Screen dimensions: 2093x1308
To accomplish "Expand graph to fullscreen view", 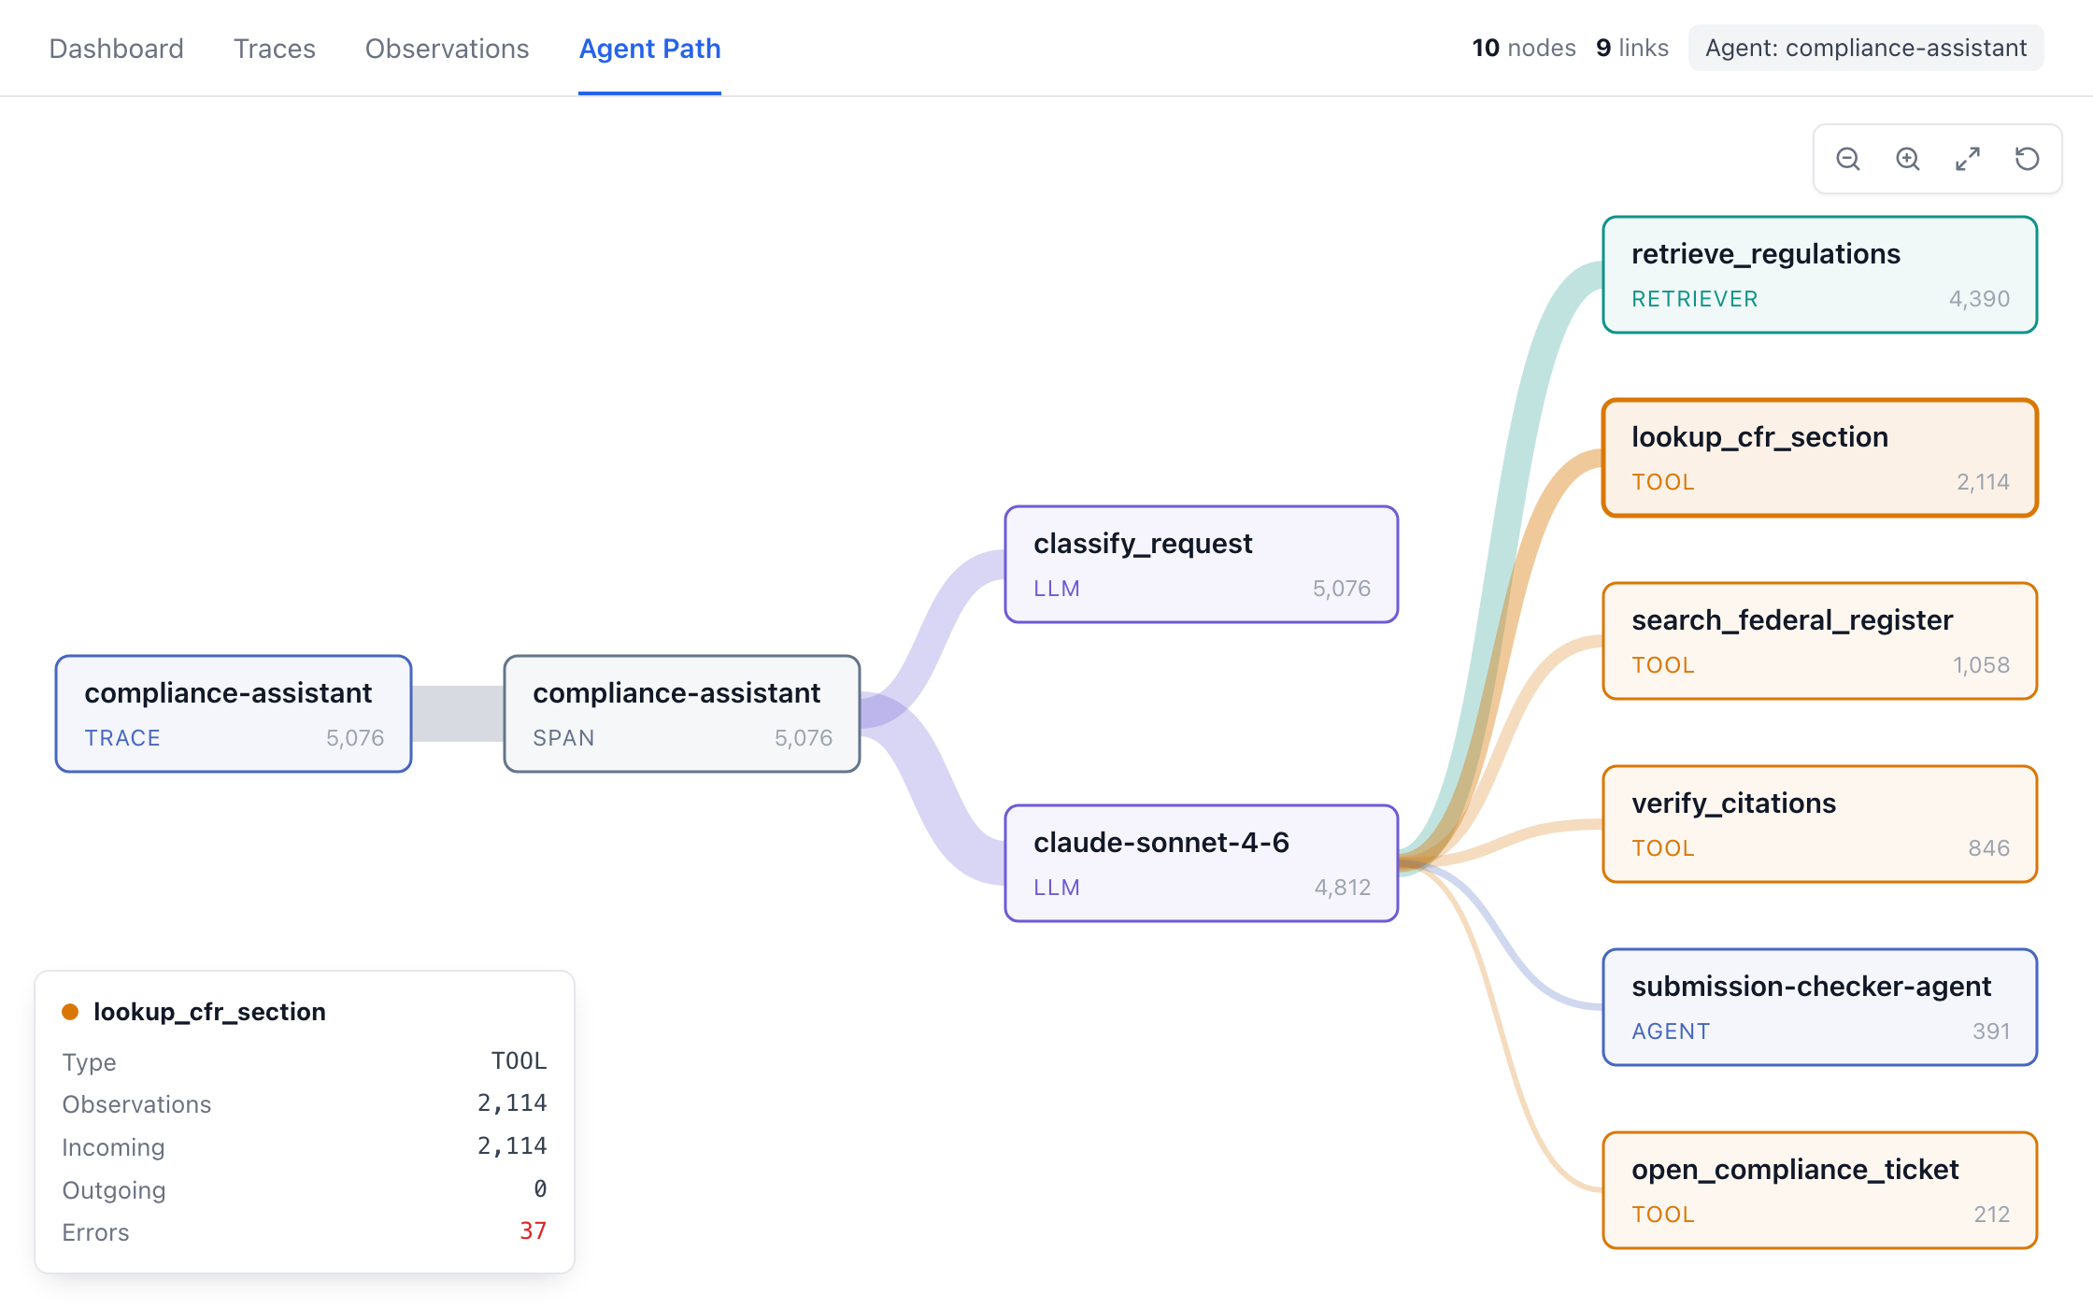I will tap(1968, 159).
